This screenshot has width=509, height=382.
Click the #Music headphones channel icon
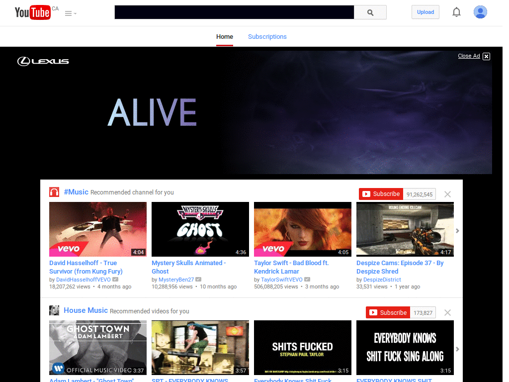click(x=54, y=192)
